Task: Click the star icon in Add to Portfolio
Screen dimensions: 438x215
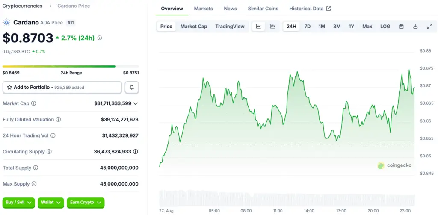Action: [9, 87]
